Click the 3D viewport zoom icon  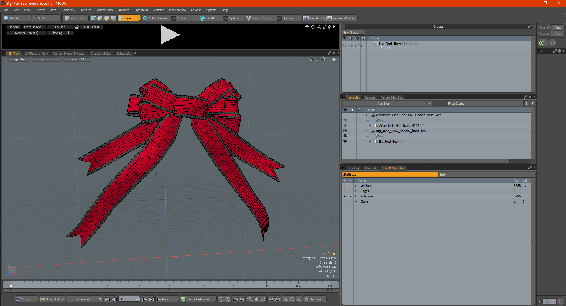tap(323, 59)
